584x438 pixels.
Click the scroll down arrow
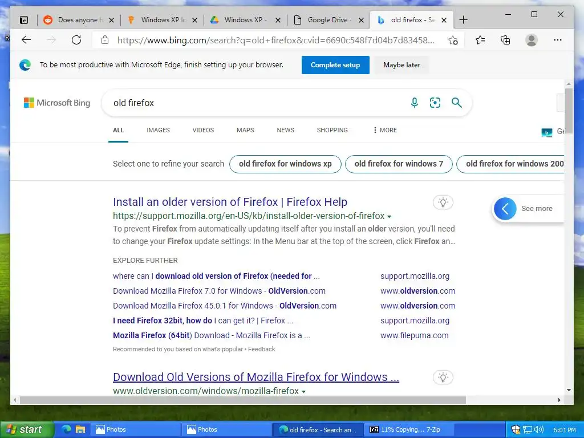pos(569,390)
